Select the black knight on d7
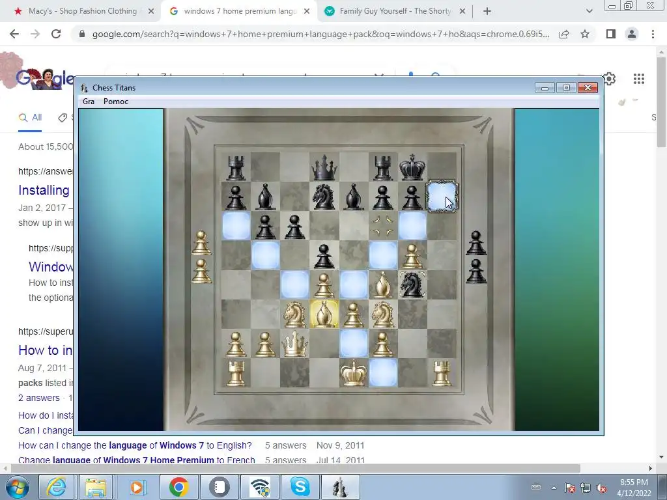This screenshot has width=667, height=500. click(x=324, y=197)
